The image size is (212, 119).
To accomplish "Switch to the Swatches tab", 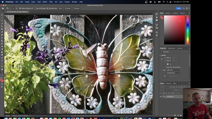I will [168, 13].
